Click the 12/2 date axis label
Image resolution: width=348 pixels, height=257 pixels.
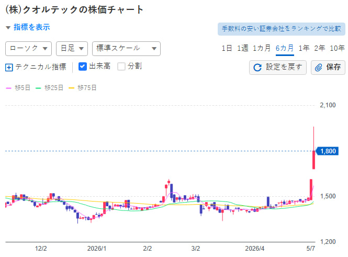pos(41,249)
